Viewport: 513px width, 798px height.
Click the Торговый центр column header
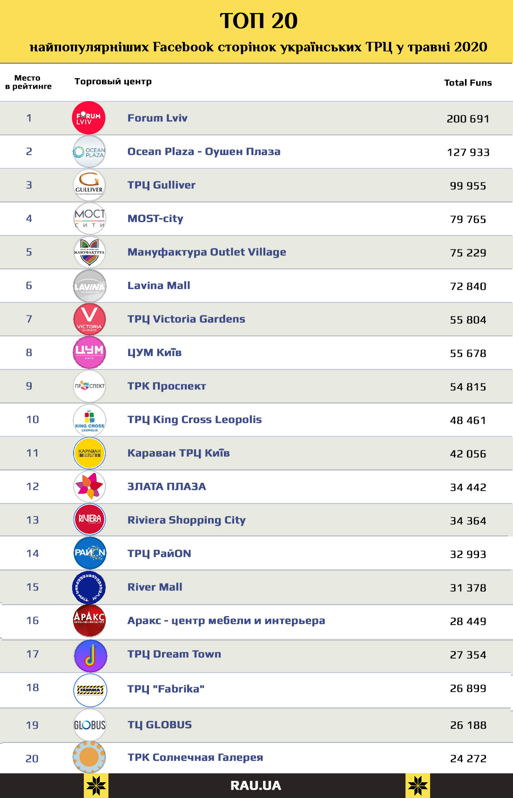pyautogui.click(x=113, y=81)
